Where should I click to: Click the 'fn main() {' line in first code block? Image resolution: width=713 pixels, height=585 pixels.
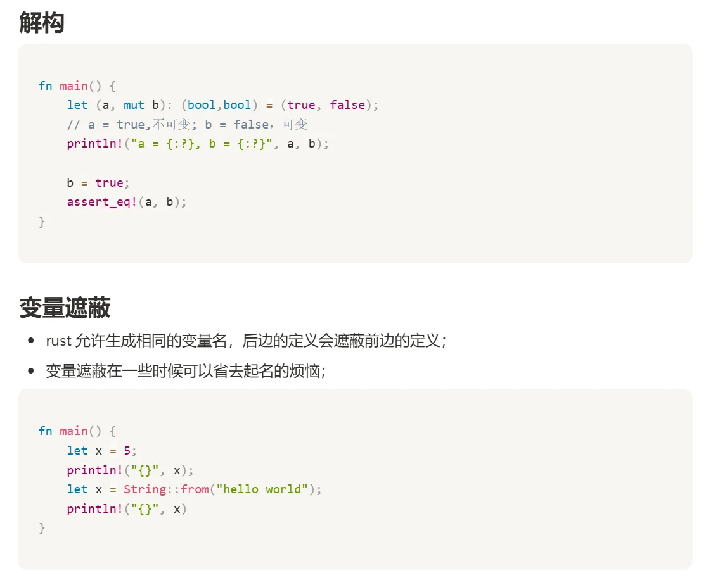(77, 86)
